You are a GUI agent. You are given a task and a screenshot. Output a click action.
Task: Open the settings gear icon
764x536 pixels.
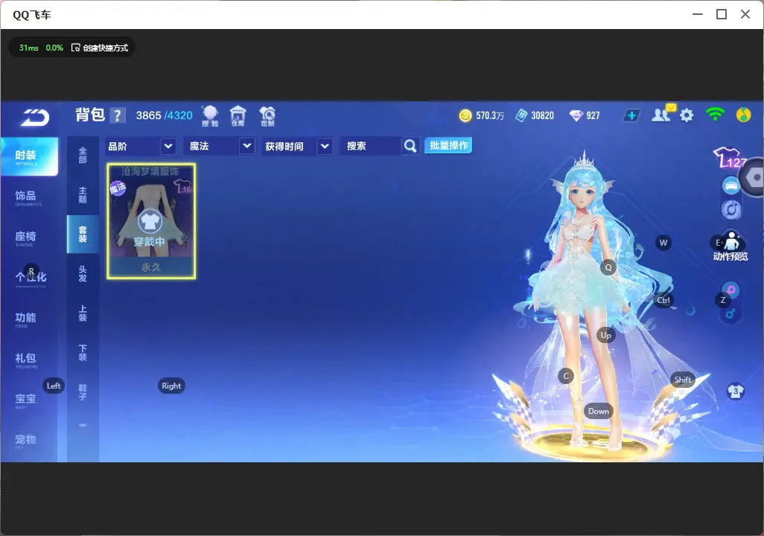click(687, 115)
